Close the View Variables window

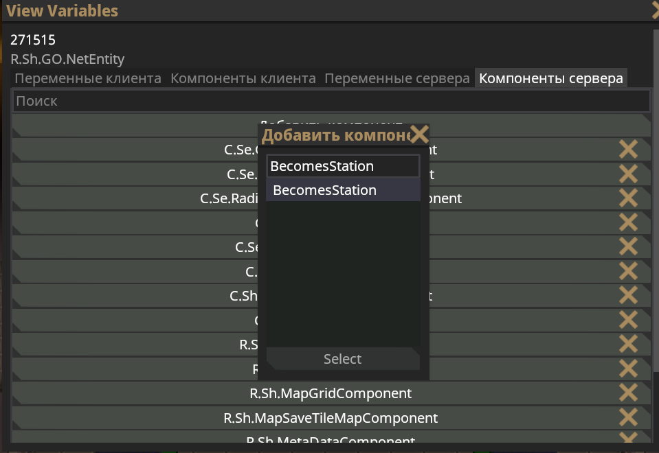coord(655,10)
